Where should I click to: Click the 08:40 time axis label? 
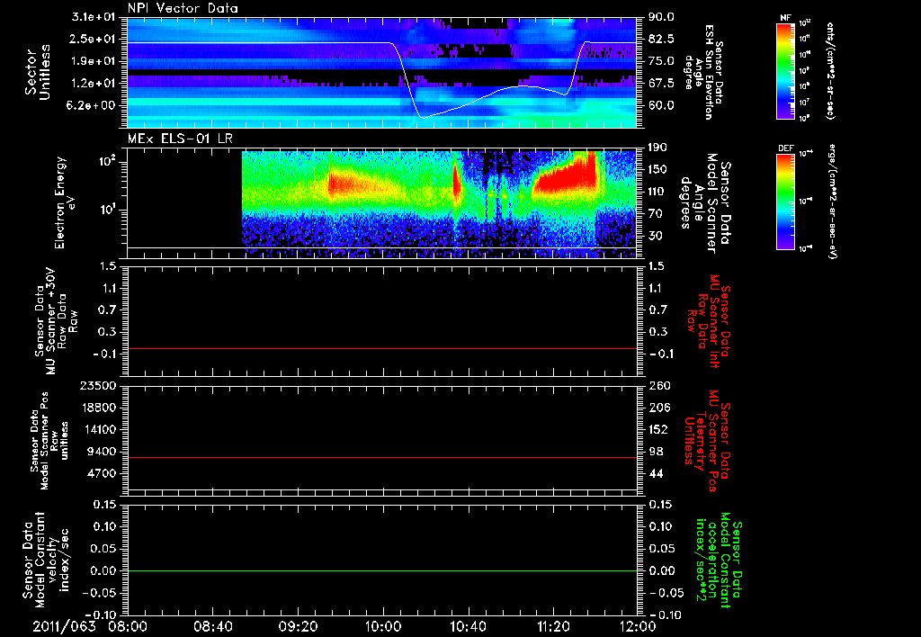tap(212, 626)
